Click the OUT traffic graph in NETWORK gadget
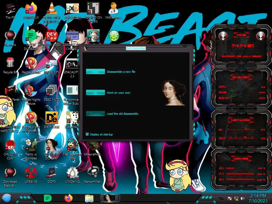Viewport: 272px width, 204px height. (x=241, y=137)
